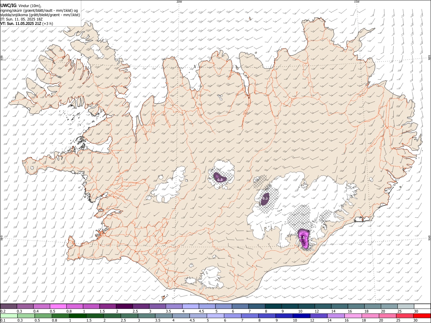Click the 'VT: Sun. 11.05.2025 21Z' line
This screenshot has width=431, height=323.
click(21, 24)
